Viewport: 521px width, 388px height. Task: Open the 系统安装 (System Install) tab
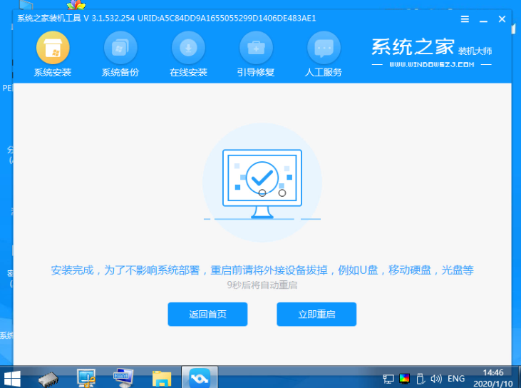[x=52, y=54]
